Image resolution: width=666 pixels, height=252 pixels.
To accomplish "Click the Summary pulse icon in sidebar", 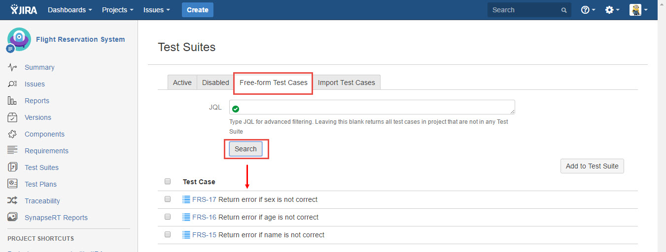I will click(x=13, y=67).
